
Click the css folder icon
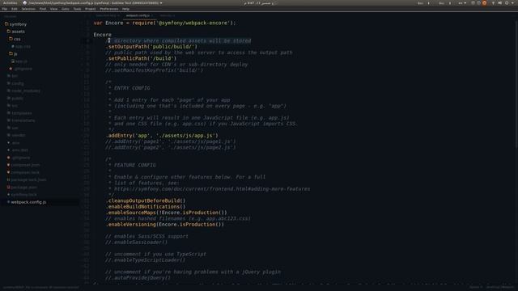tap(11, 39)
